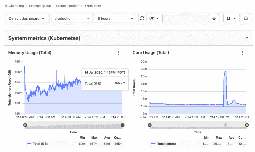The height and width of the screenshot is (152, 255).
Task: Open the Example project breadcrumb link
Action: (x=68, y=6)
